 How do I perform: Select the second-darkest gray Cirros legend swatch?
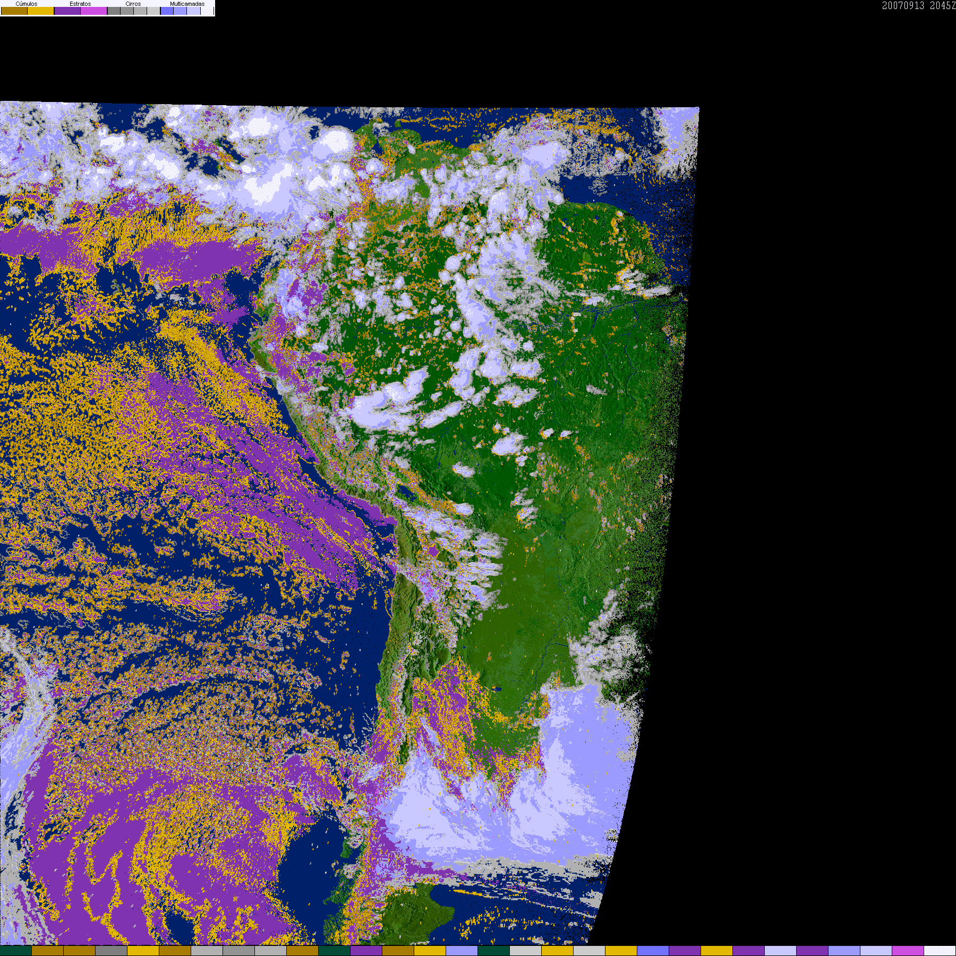pos(127,11)
